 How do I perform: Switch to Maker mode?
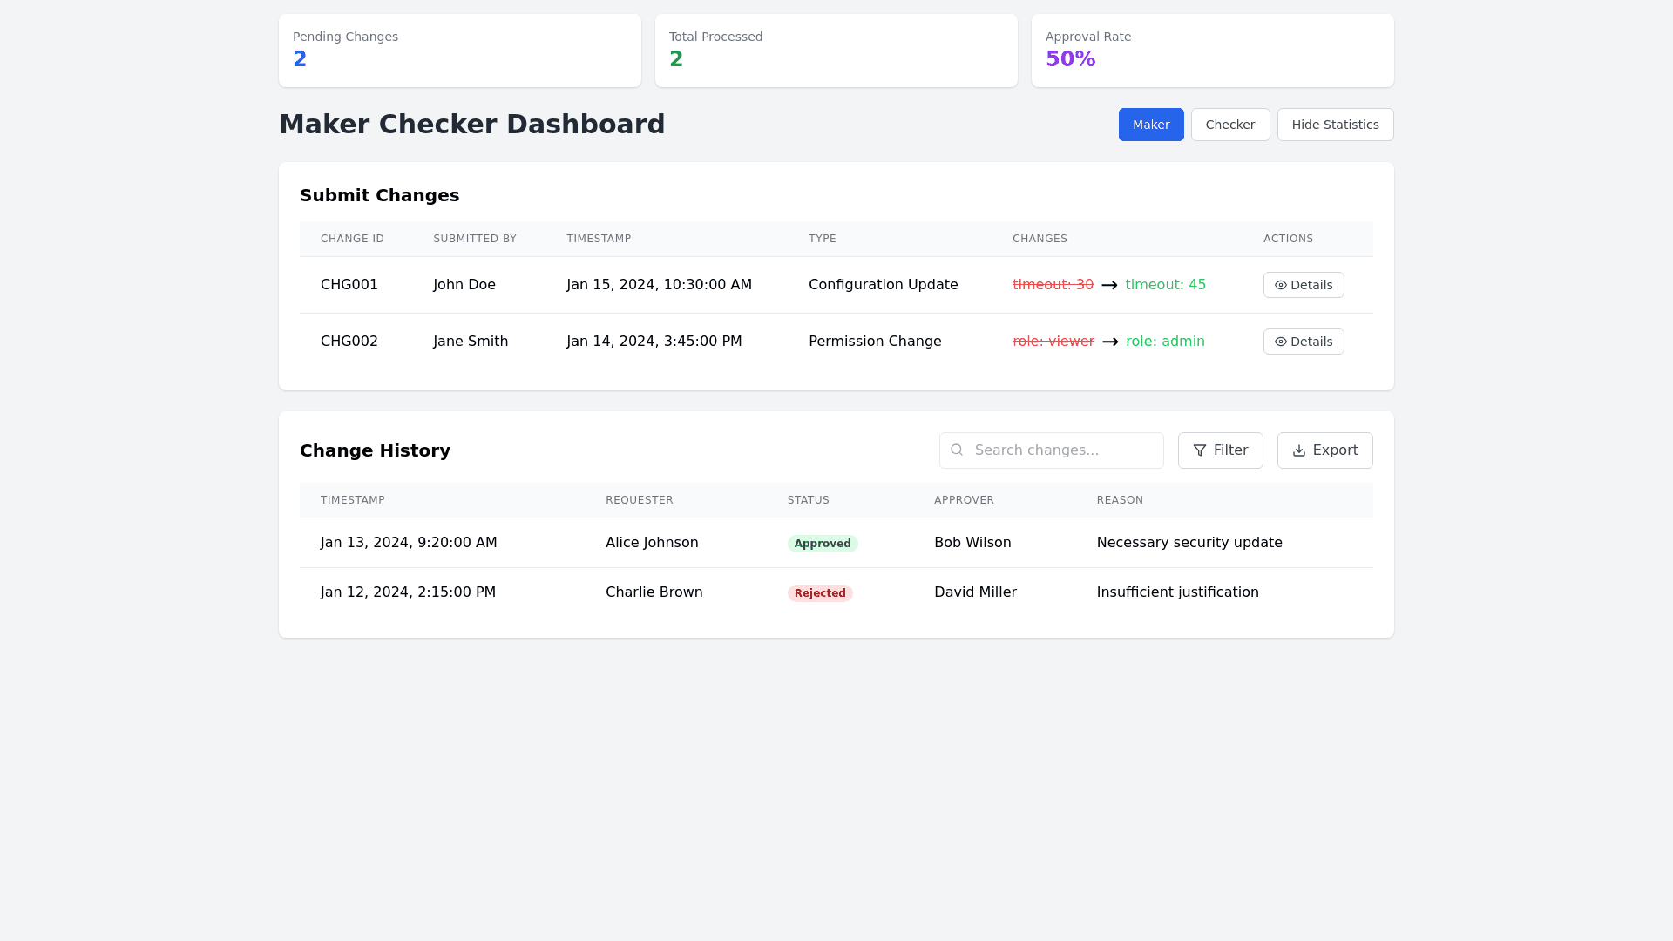tap(1150, 125)
